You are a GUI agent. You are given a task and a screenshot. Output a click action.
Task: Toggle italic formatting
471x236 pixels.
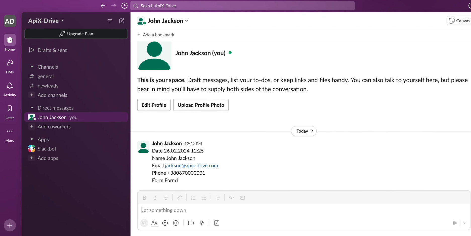(155, 198)
